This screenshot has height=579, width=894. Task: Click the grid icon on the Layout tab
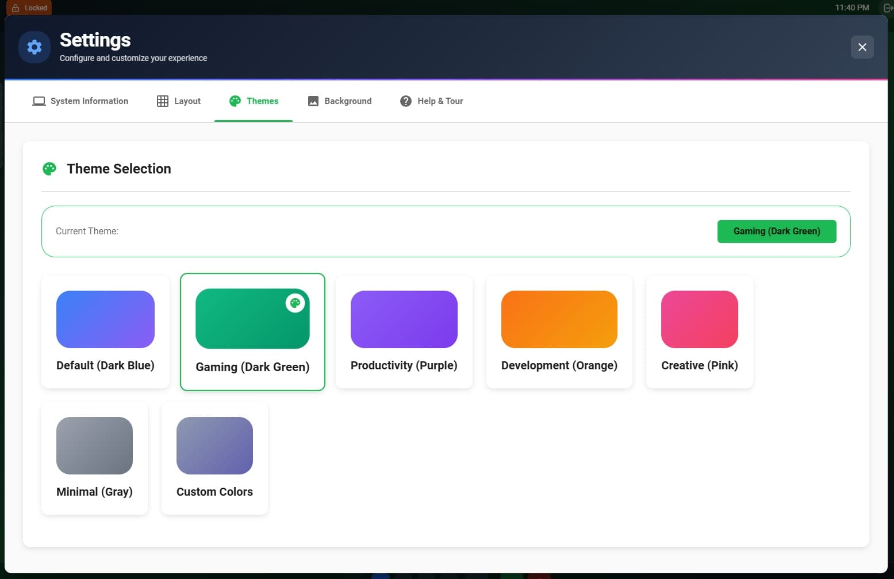pyautogui.click(x=162, y=101)
